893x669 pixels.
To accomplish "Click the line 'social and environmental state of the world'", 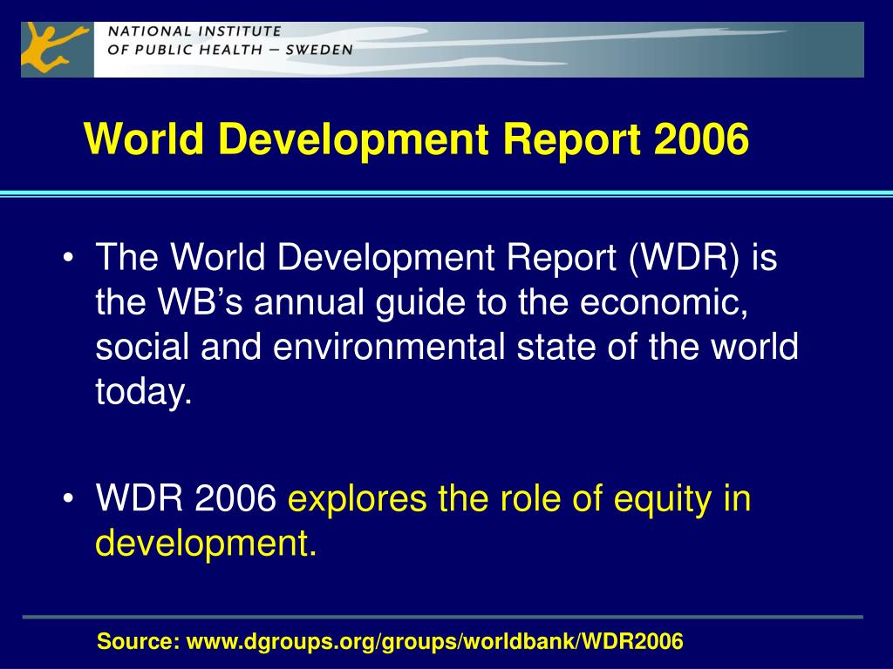I will (x=446, y=346).
